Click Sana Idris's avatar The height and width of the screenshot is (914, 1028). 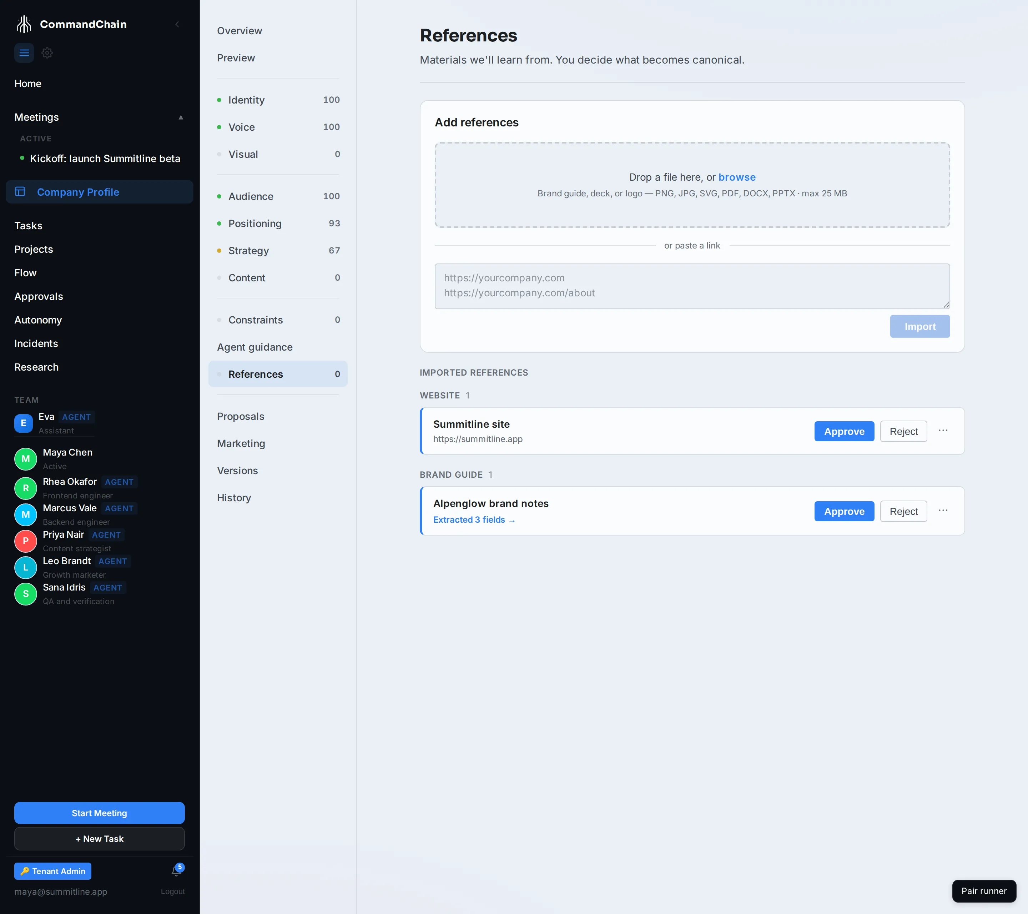[26, 594]
